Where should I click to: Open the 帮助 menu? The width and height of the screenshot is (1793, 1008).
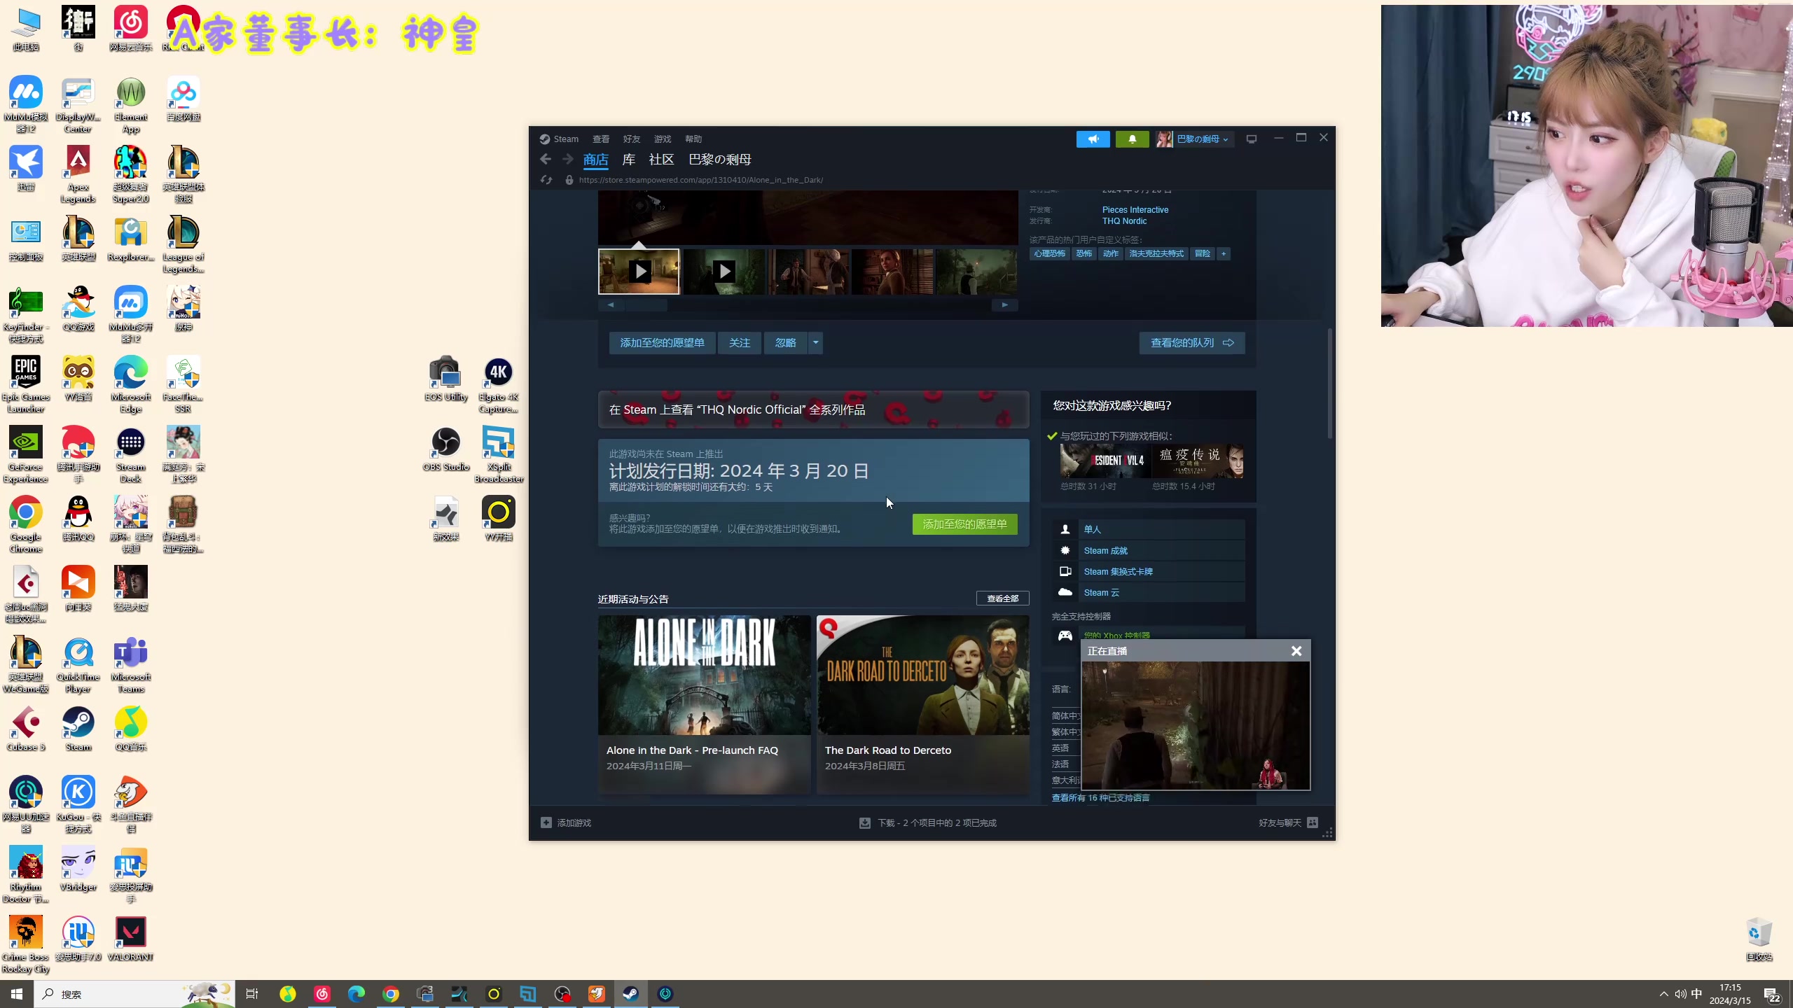pos(693,139)
